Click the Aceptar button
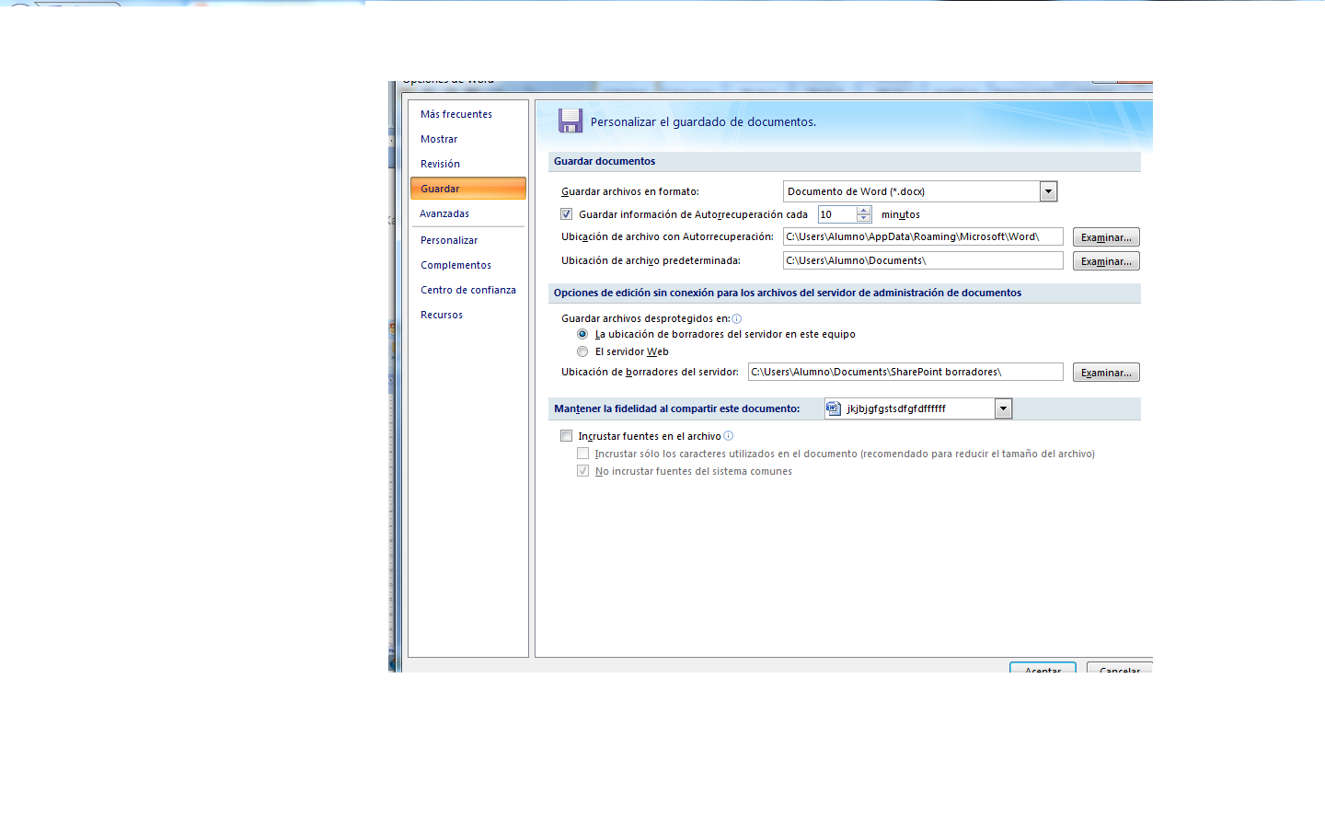 click(x=1043, y=670)
